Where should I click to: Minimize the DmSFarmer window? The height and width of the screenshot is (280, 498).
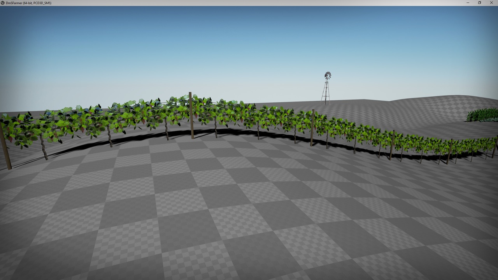[468, 3]
